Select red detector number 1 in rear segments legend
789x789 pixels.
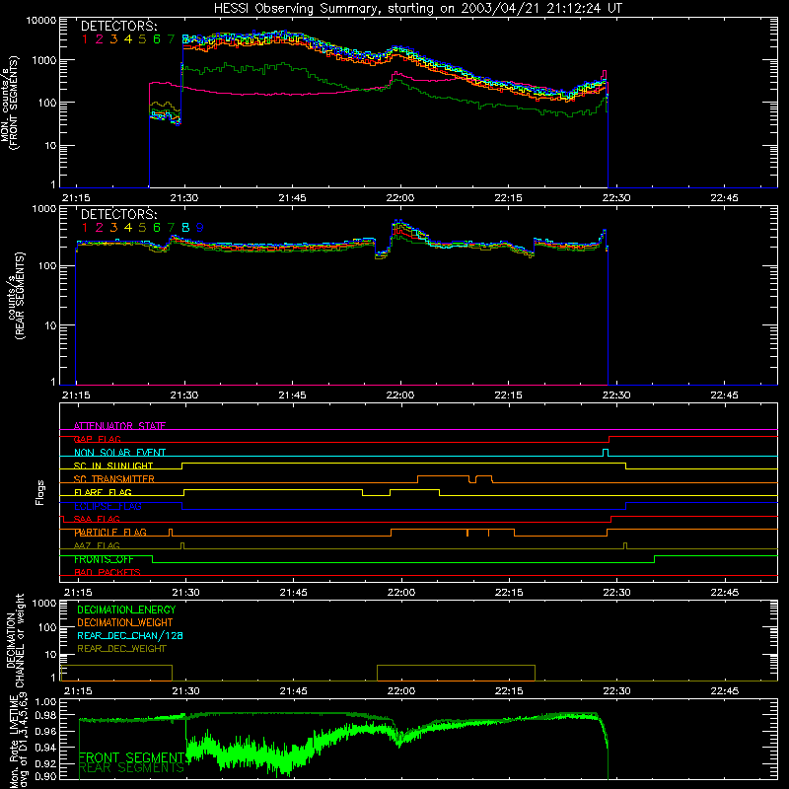85,228
